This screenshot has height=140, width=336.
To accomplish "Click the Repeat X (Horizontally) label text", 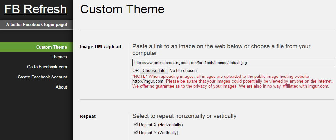I will click(161, 125).
